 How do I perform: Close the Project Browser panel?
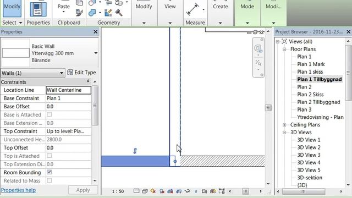click(x=348, y=32)
